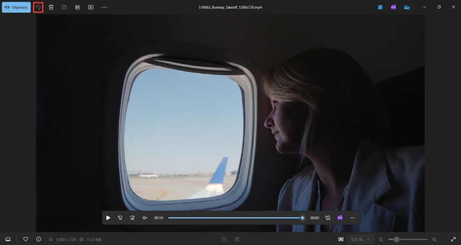Skip forward 30 seconds
The width and height of the screenshot is (461, 245).
pos(133,218)
